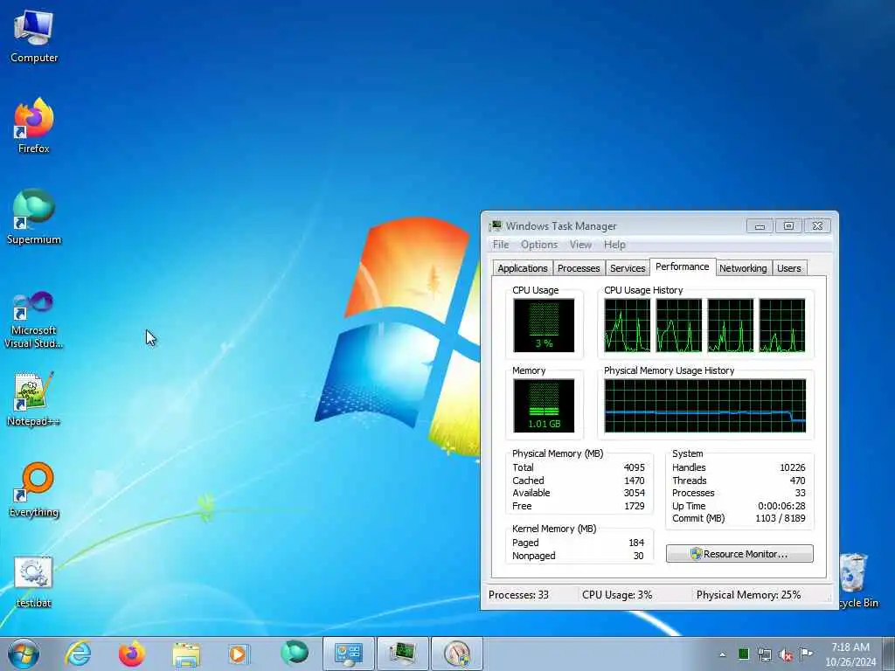This screenshot has width=895, height=671.
Task: Click the Task Manager title bar icon
Action: coord(496,226)
